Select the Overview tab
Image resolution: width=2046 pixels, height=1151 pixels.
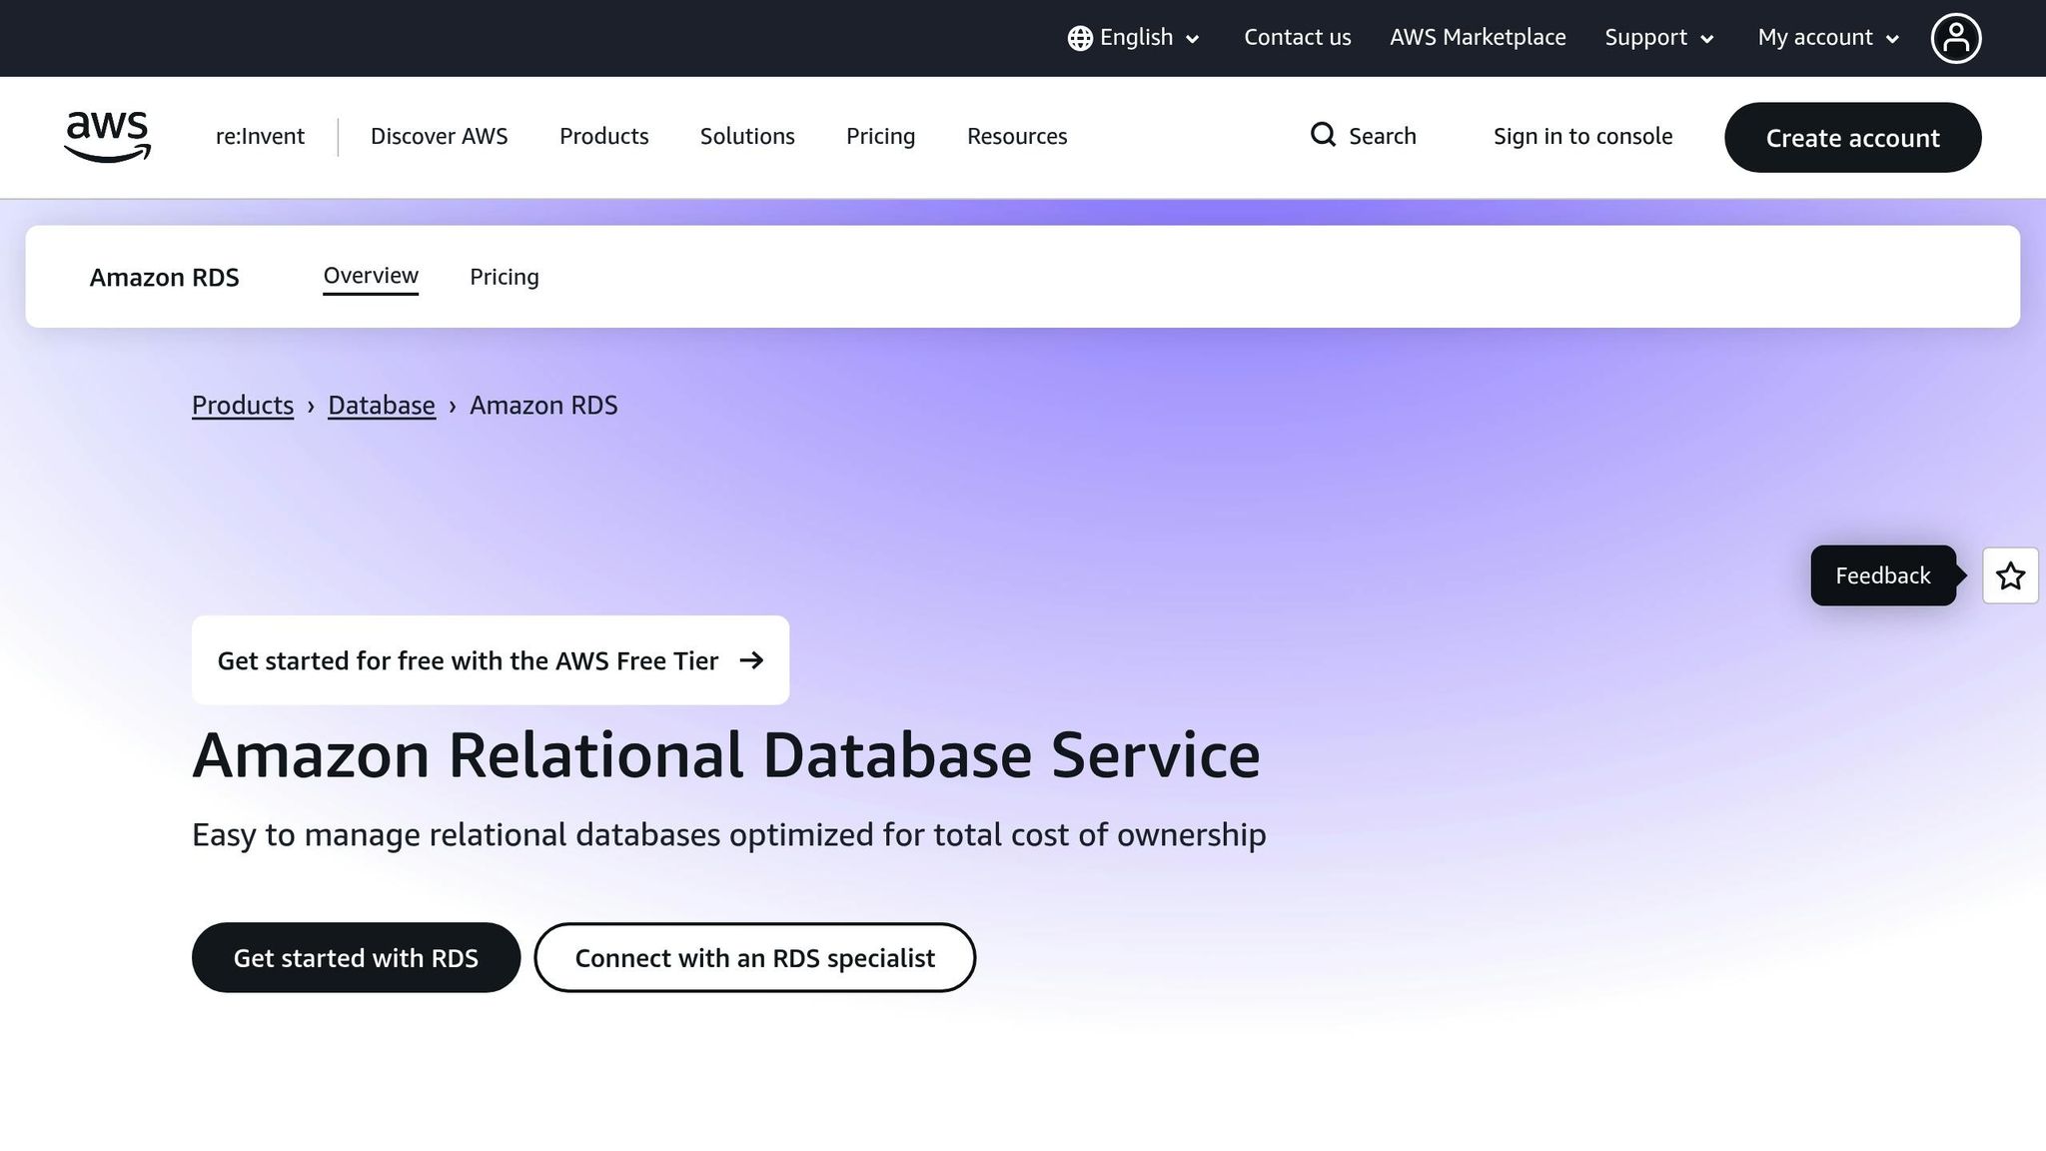coord(370,275)
